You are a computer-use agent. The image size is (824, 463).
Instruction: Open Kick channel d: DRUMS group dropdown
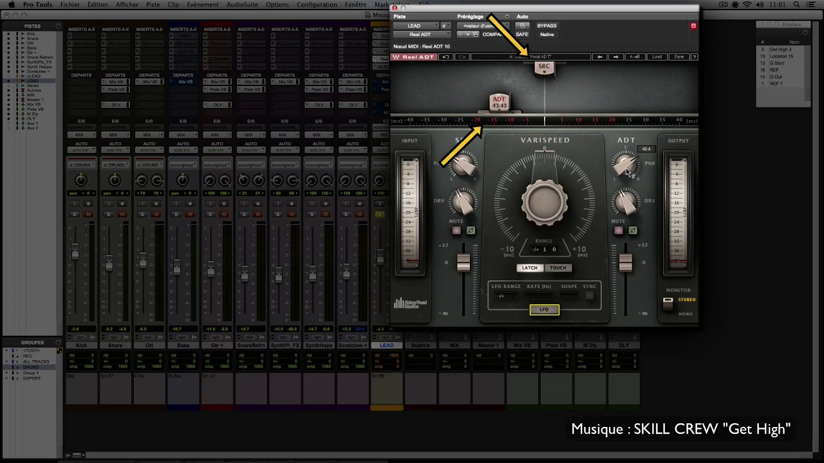point(81,165)
